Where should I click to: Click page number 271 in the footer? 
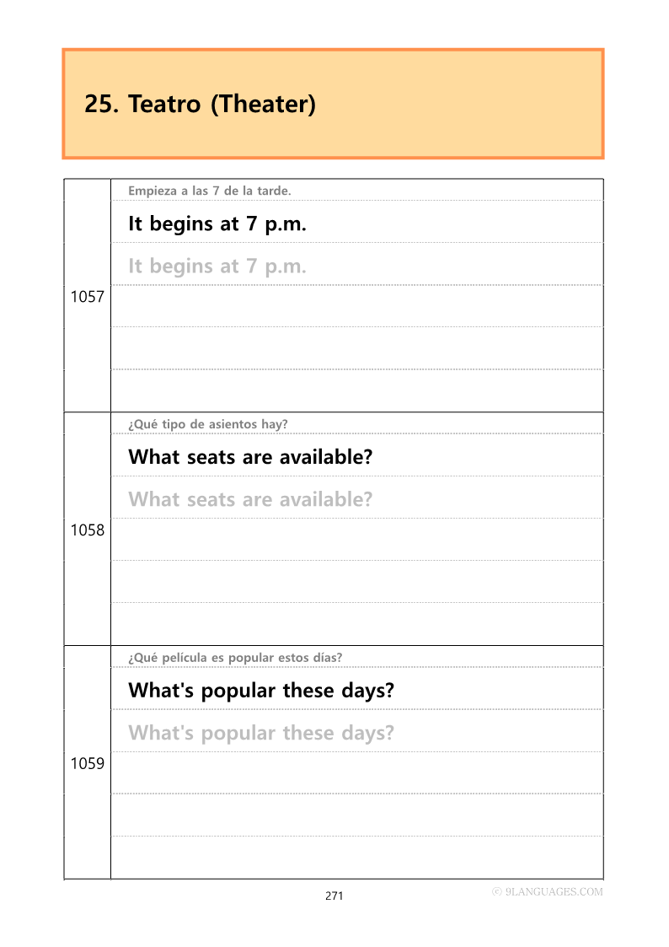[x=334, y=896]
